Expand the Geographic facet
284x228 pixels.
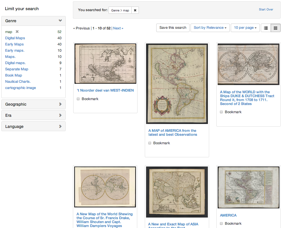point(34,104)
